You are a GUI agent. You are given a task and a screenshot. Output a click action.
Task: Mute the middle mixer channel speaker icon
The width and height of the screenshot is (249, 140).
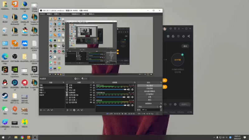129,97
